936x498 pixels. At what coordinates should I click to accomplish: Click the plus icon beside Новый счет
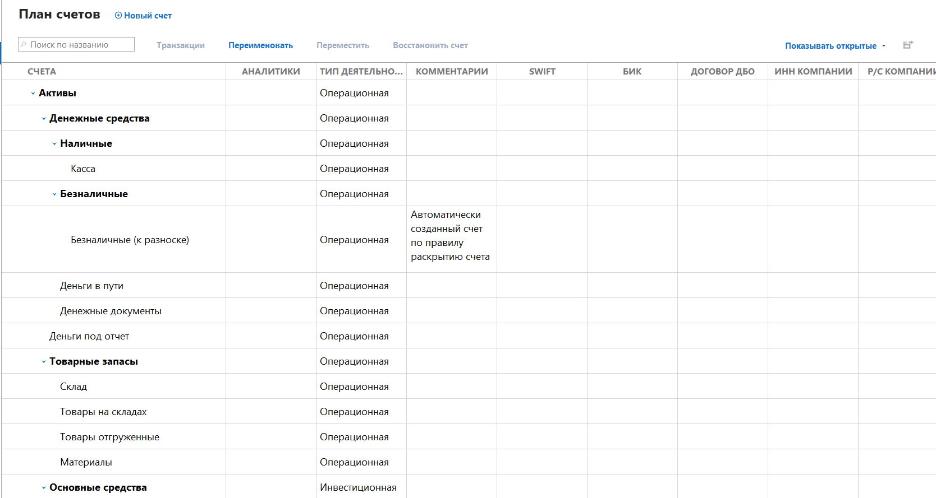[118, 16]
